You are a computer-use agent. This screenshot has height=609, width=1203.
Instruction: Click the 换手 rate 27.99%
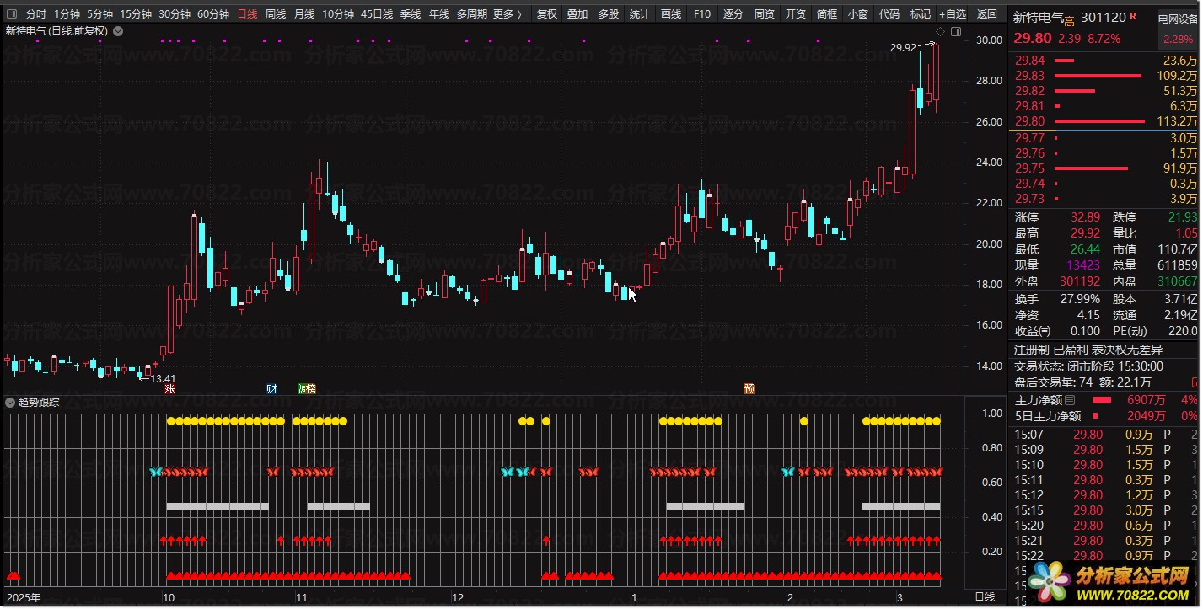[x=1081, y=299]
